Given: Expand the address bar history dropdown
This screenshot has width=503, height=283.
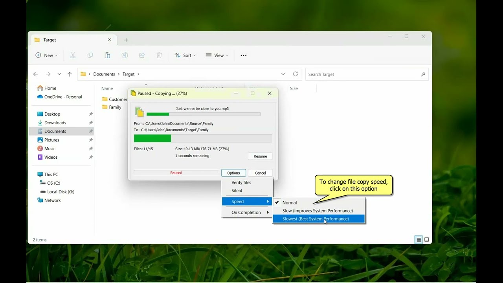Looking at the screenshot, I should tap(283, 74).
